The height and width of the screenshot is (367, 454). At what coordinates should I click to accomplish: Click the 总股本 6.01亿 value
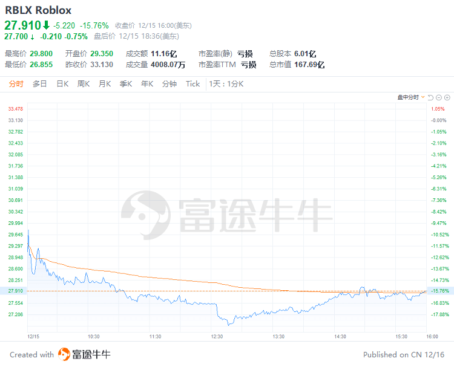coord(305,54)
